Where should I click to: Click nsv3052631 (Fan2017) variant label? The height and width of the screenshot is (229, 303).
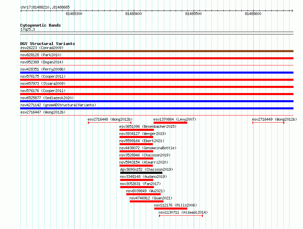pos(140,184)
